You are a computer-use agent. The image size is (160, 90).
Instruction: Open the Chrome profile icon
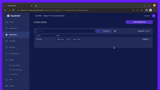click(x=150, y=10)
